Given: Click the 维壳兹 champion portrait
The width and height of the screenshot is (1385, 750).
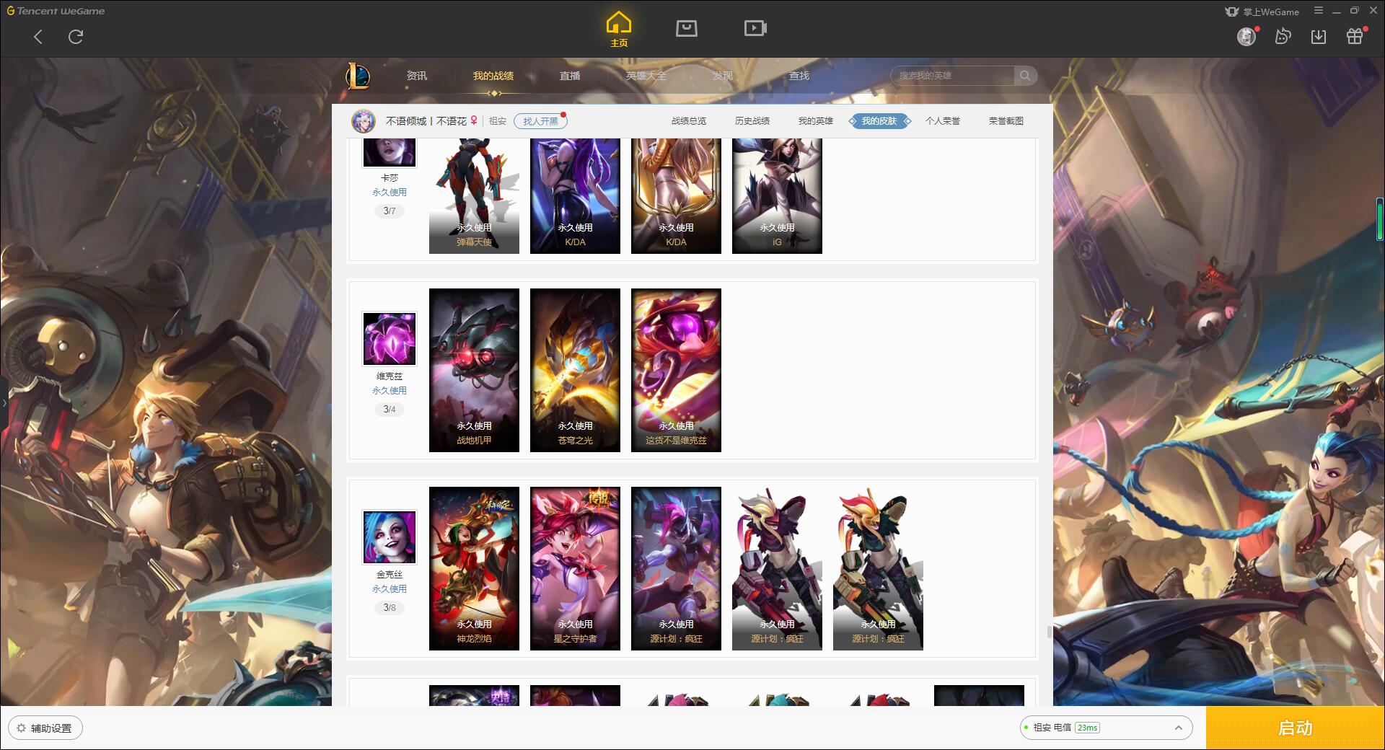Looking at the screenshot, I should 390,339.
